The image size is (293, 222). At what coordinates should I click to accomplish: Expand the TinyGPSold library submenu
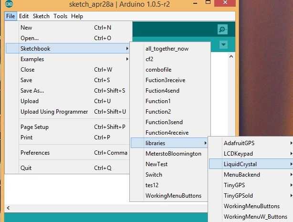(x=251, y=195)
